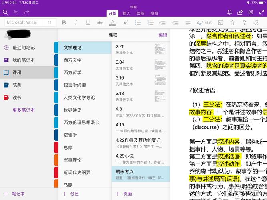Select the 西方文学 section

[x=85, y=60]
